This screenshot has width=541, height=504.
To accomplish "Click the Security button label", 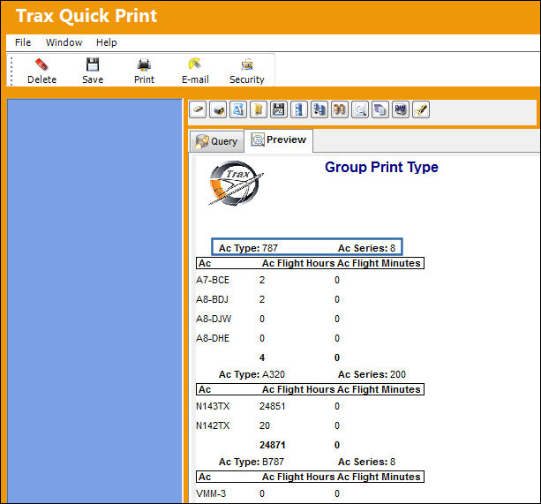I will [247, 79].
